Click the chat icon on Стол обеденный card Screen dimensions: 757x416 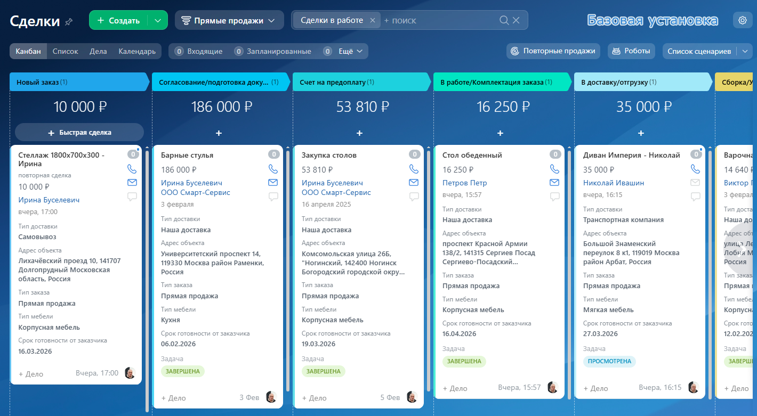tap(554, 197)
